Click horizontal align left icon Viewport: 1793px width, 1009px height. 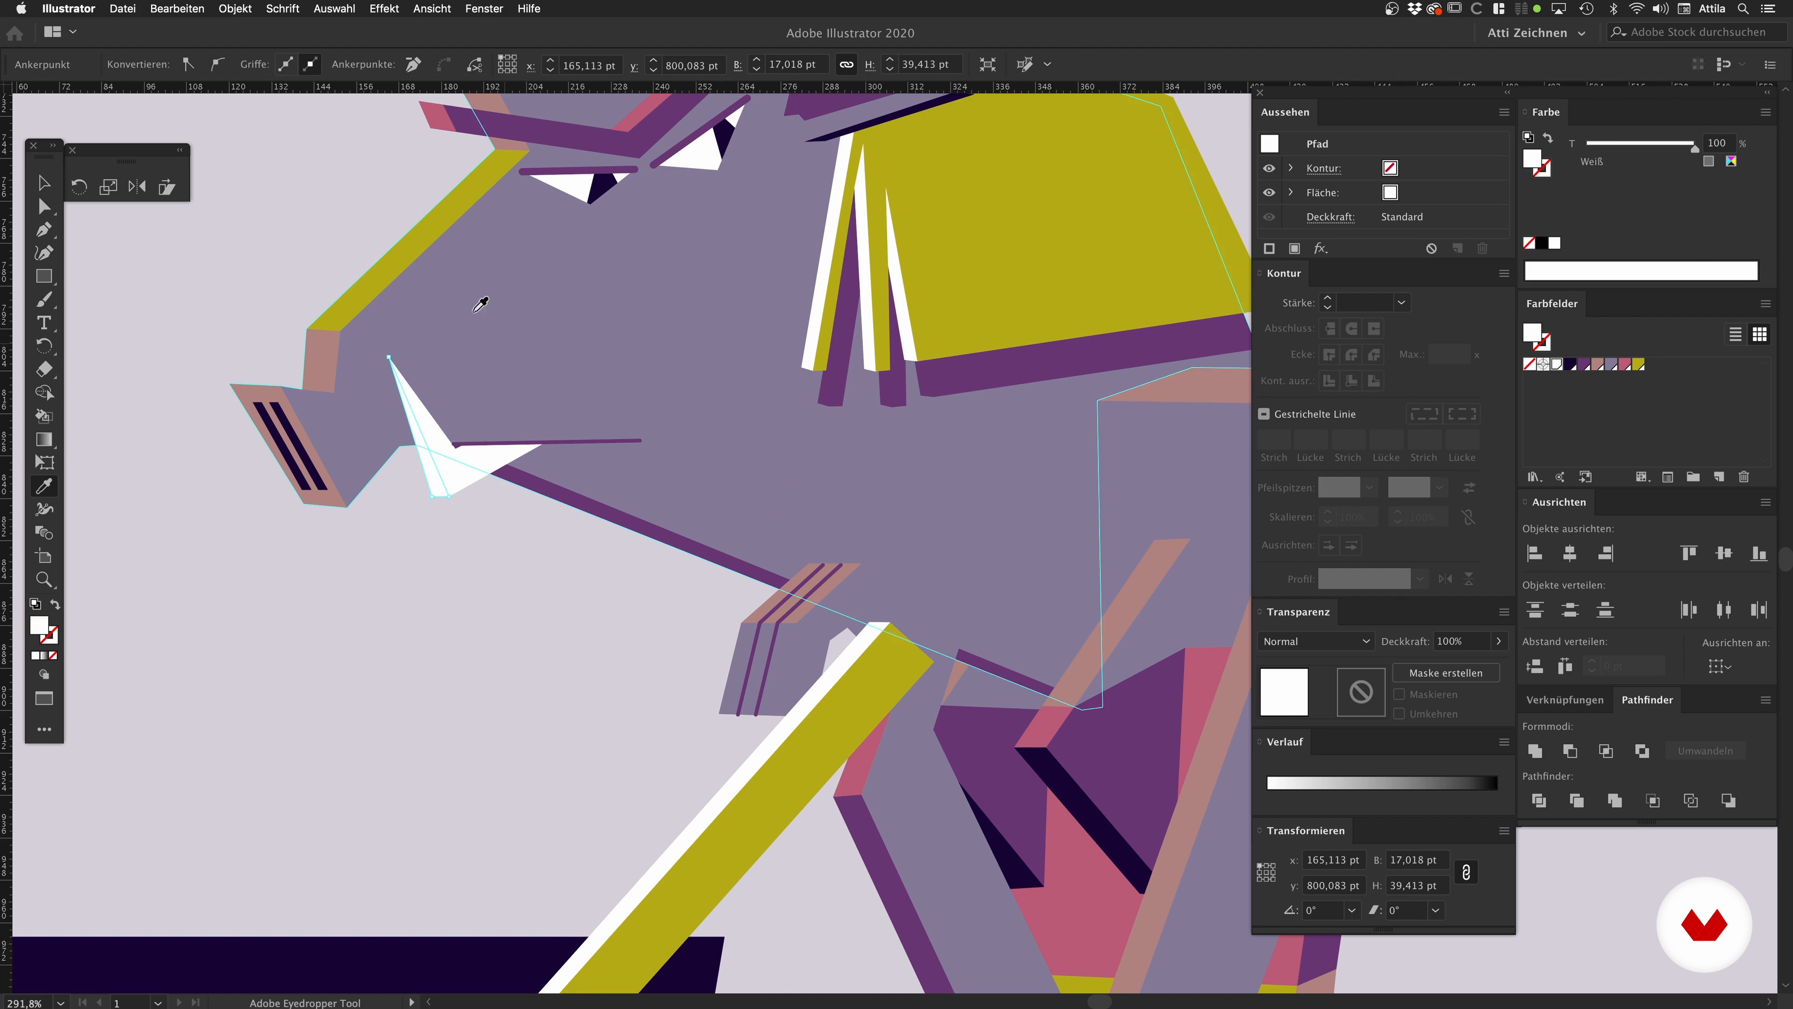tap(1535, 554)
